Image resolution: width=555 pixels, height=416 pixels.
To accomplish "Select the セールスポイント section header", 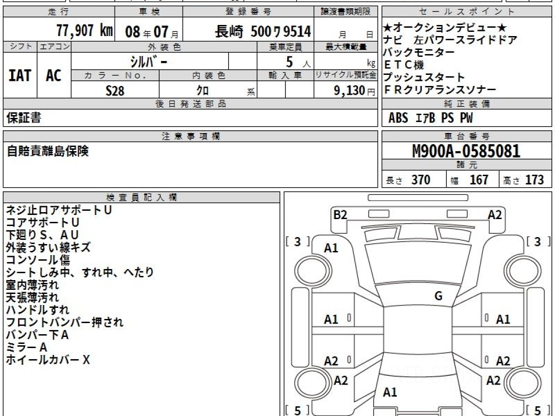I will point(467,12).
